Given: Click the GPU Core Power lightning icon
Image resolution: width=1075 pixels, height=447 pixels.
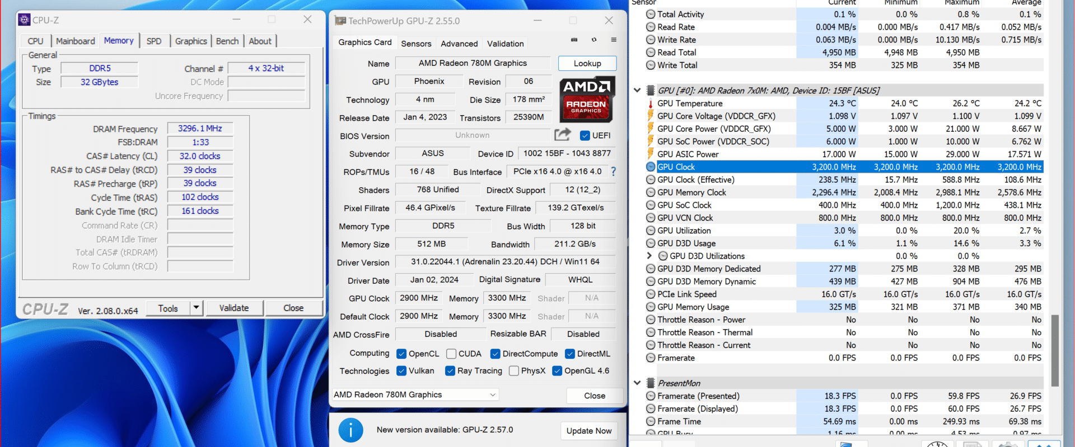Looking at the screenshot, I should point(651,129).
